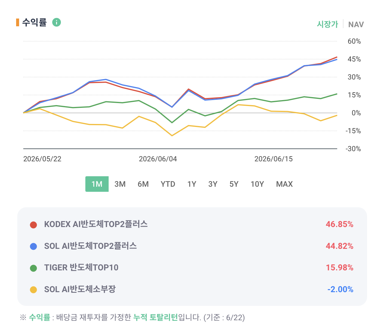The height and width of the screenshot is (328, 379).
Task: Choose the 10Y time range
Action: tap(257, 184)
